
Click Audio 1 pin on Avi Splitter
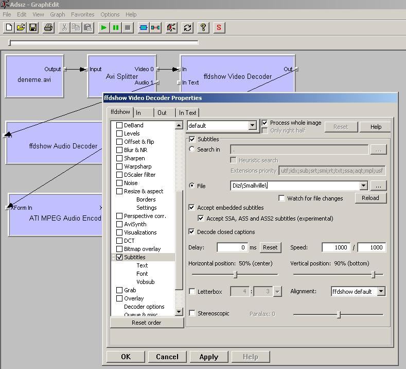click(x=157, y=82)
